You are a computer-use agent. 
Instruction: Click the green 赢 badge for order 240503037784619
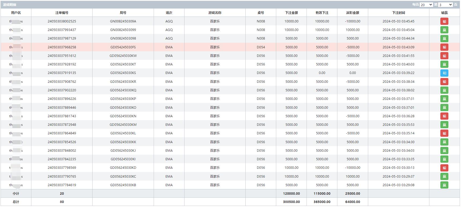coord(444,185)
